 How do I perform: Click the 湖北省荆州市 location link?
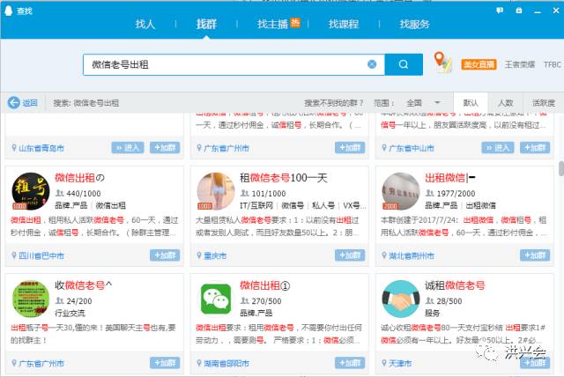coord(412,255)
